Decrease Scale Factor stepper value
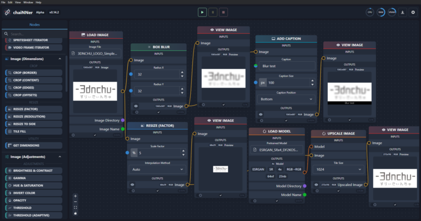This screenshot has height=221, width=421. click(x=184, y=155)
